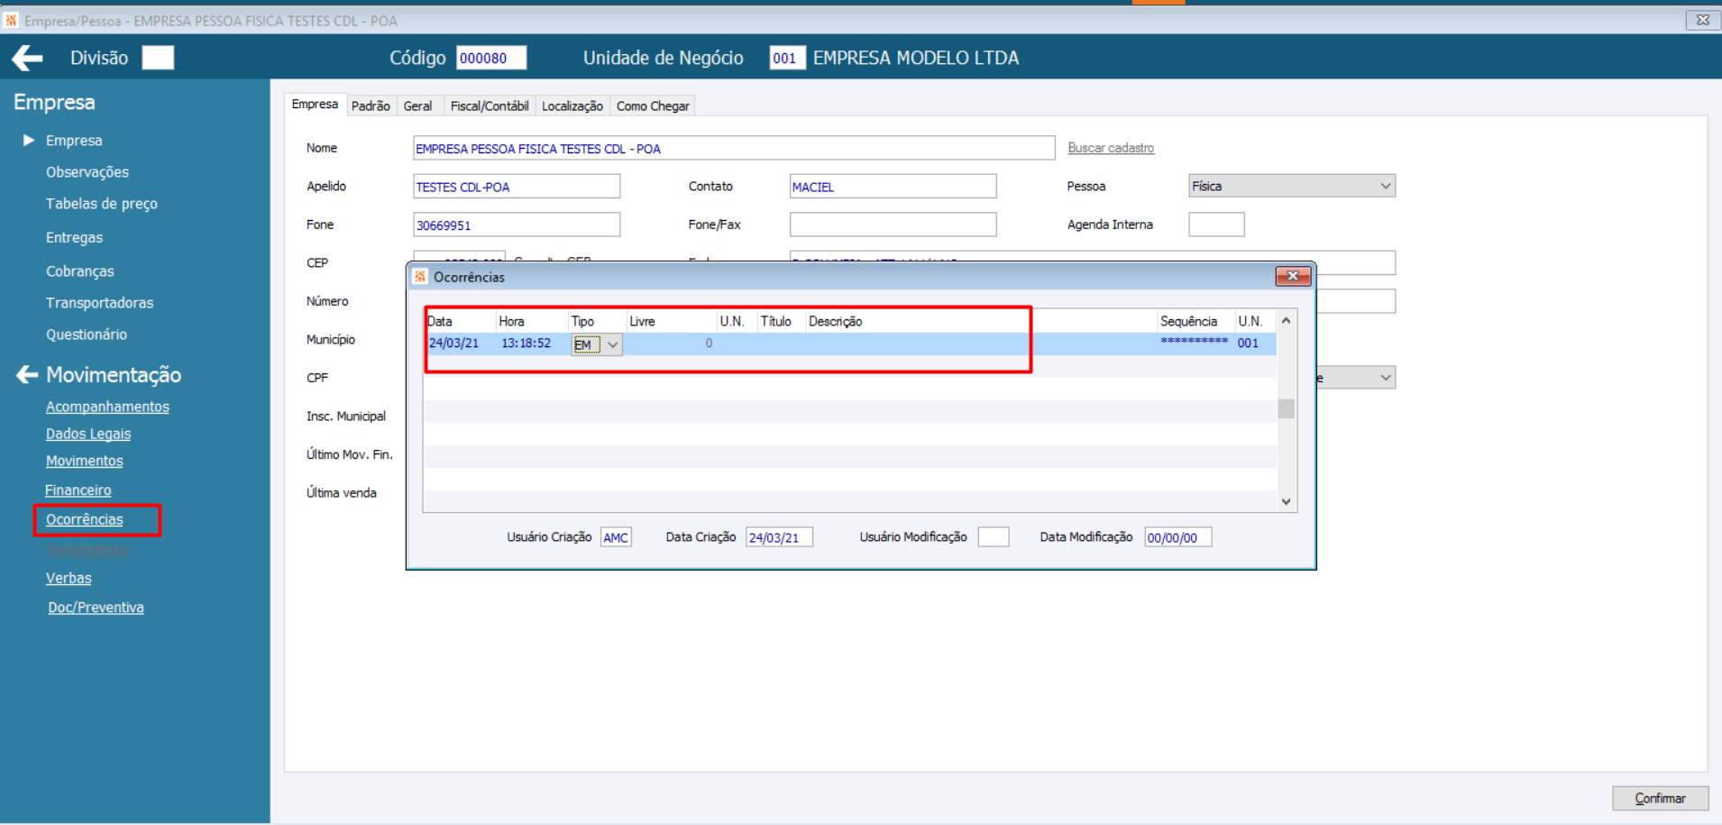
Task: Expand the Pessoa dropdown set to Física
Action: 1291,187
